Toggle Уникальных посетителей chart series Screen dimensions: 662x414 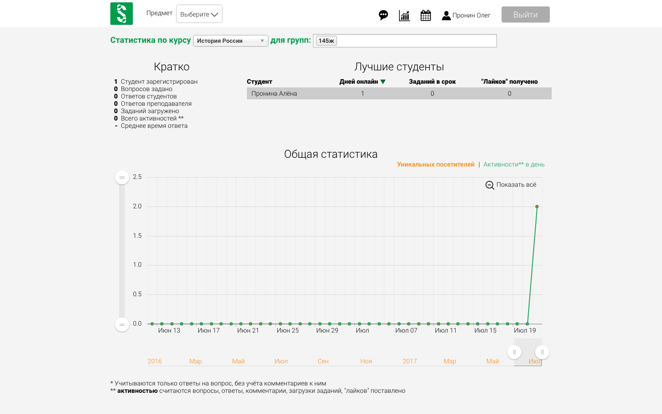pyautogui.click(x=435, y=164)
